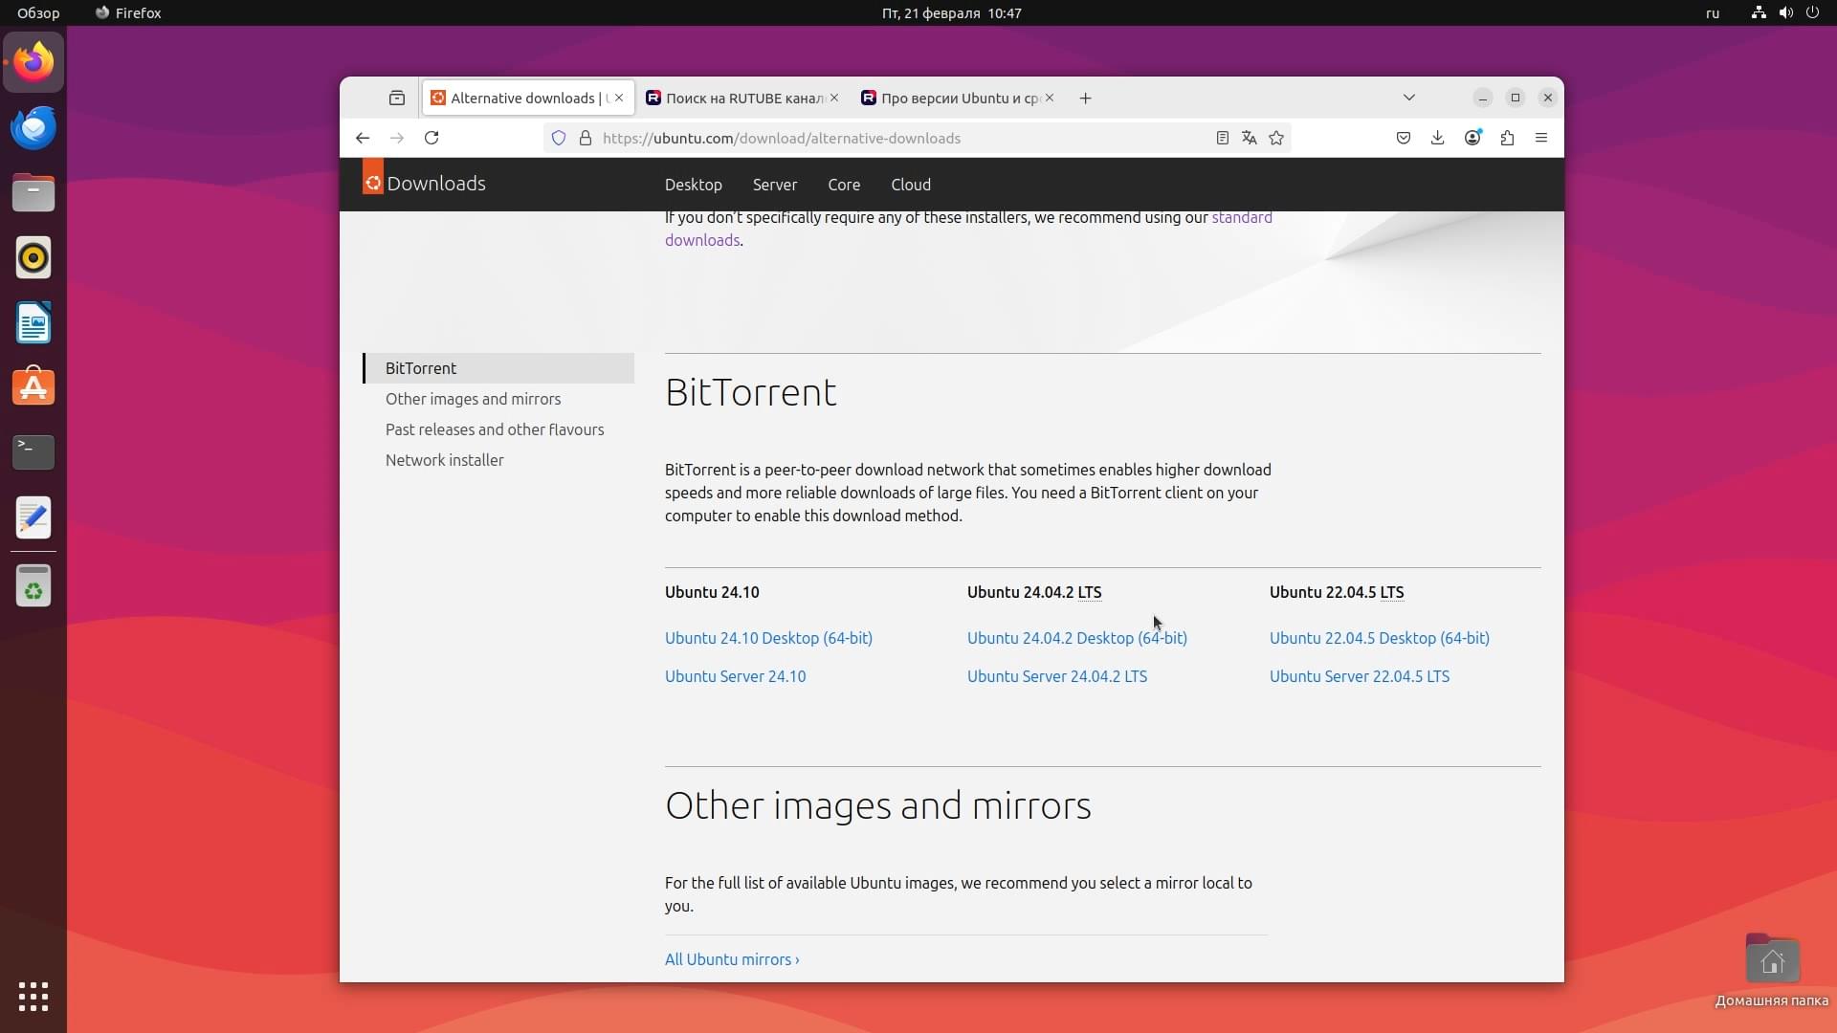Close the Поиск на RUTUBE tab
This screenshot has width=1837, height=1033.
[x=834, y=98]
